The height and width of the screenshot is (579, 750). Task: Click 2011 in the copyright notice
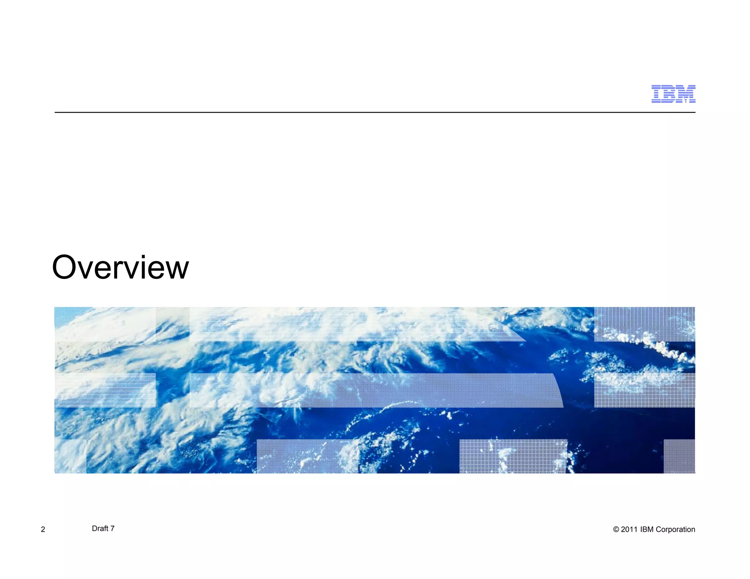point(630,530)
